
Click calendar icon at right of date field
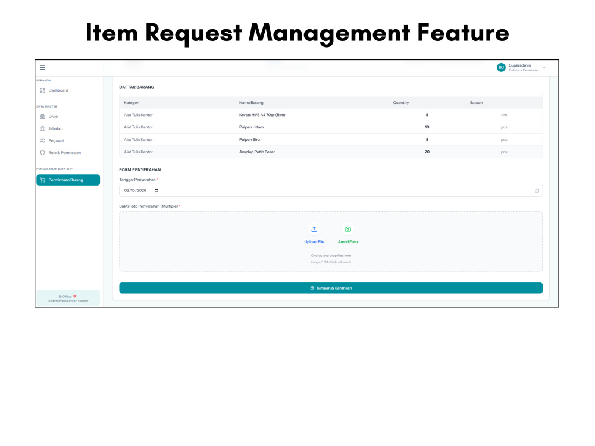[x=537, y=190]
